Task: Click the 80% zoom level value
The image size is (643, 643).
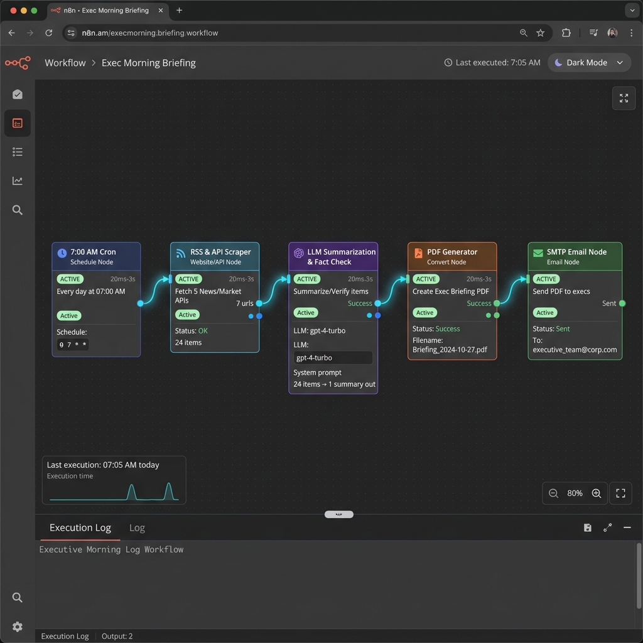Action: tap(575, 493)
